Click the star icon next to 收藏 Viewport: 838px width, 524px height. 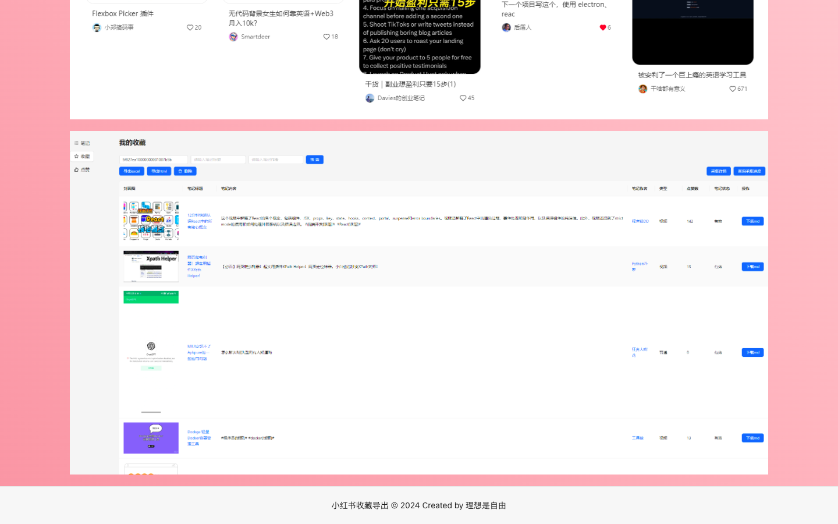pos(76,156)
